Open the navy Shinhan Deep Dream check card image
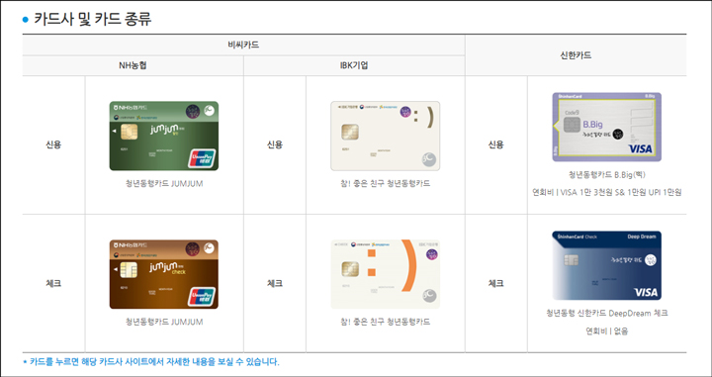 coord(606,265)
